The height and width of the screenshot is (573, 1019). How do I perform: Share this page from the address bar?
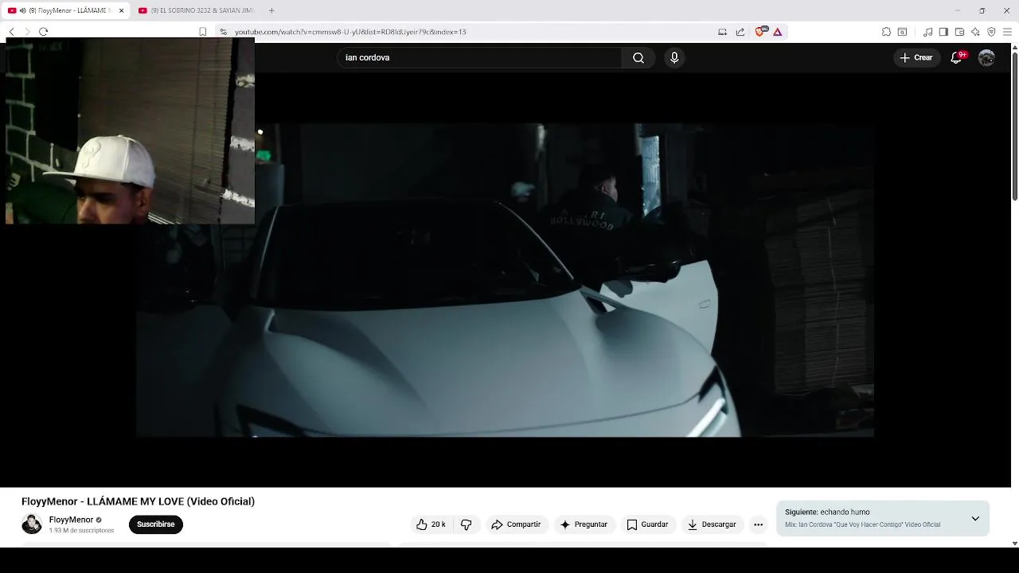[740, 32]
